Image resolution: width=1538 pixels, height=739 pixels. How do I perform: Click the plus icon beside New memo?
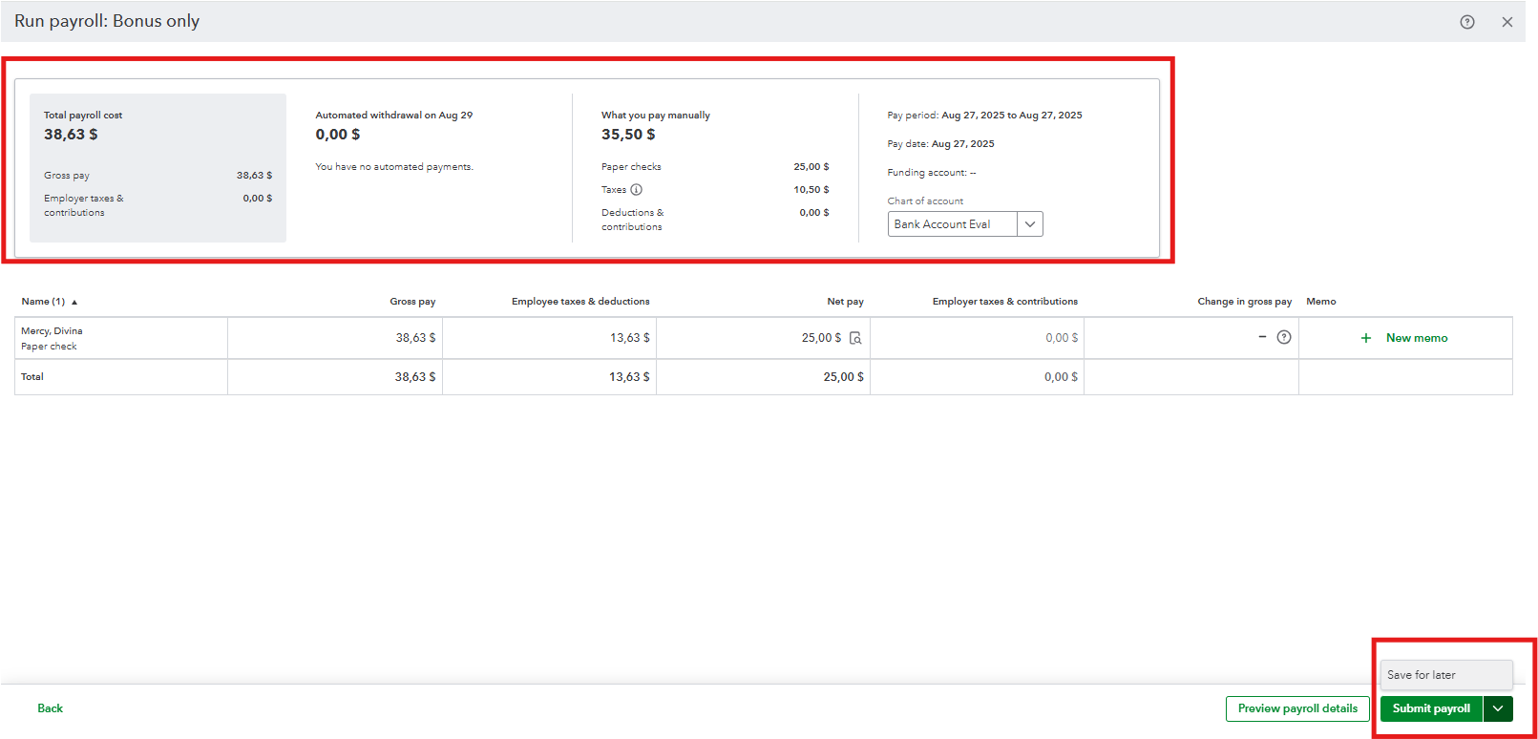1366,338
